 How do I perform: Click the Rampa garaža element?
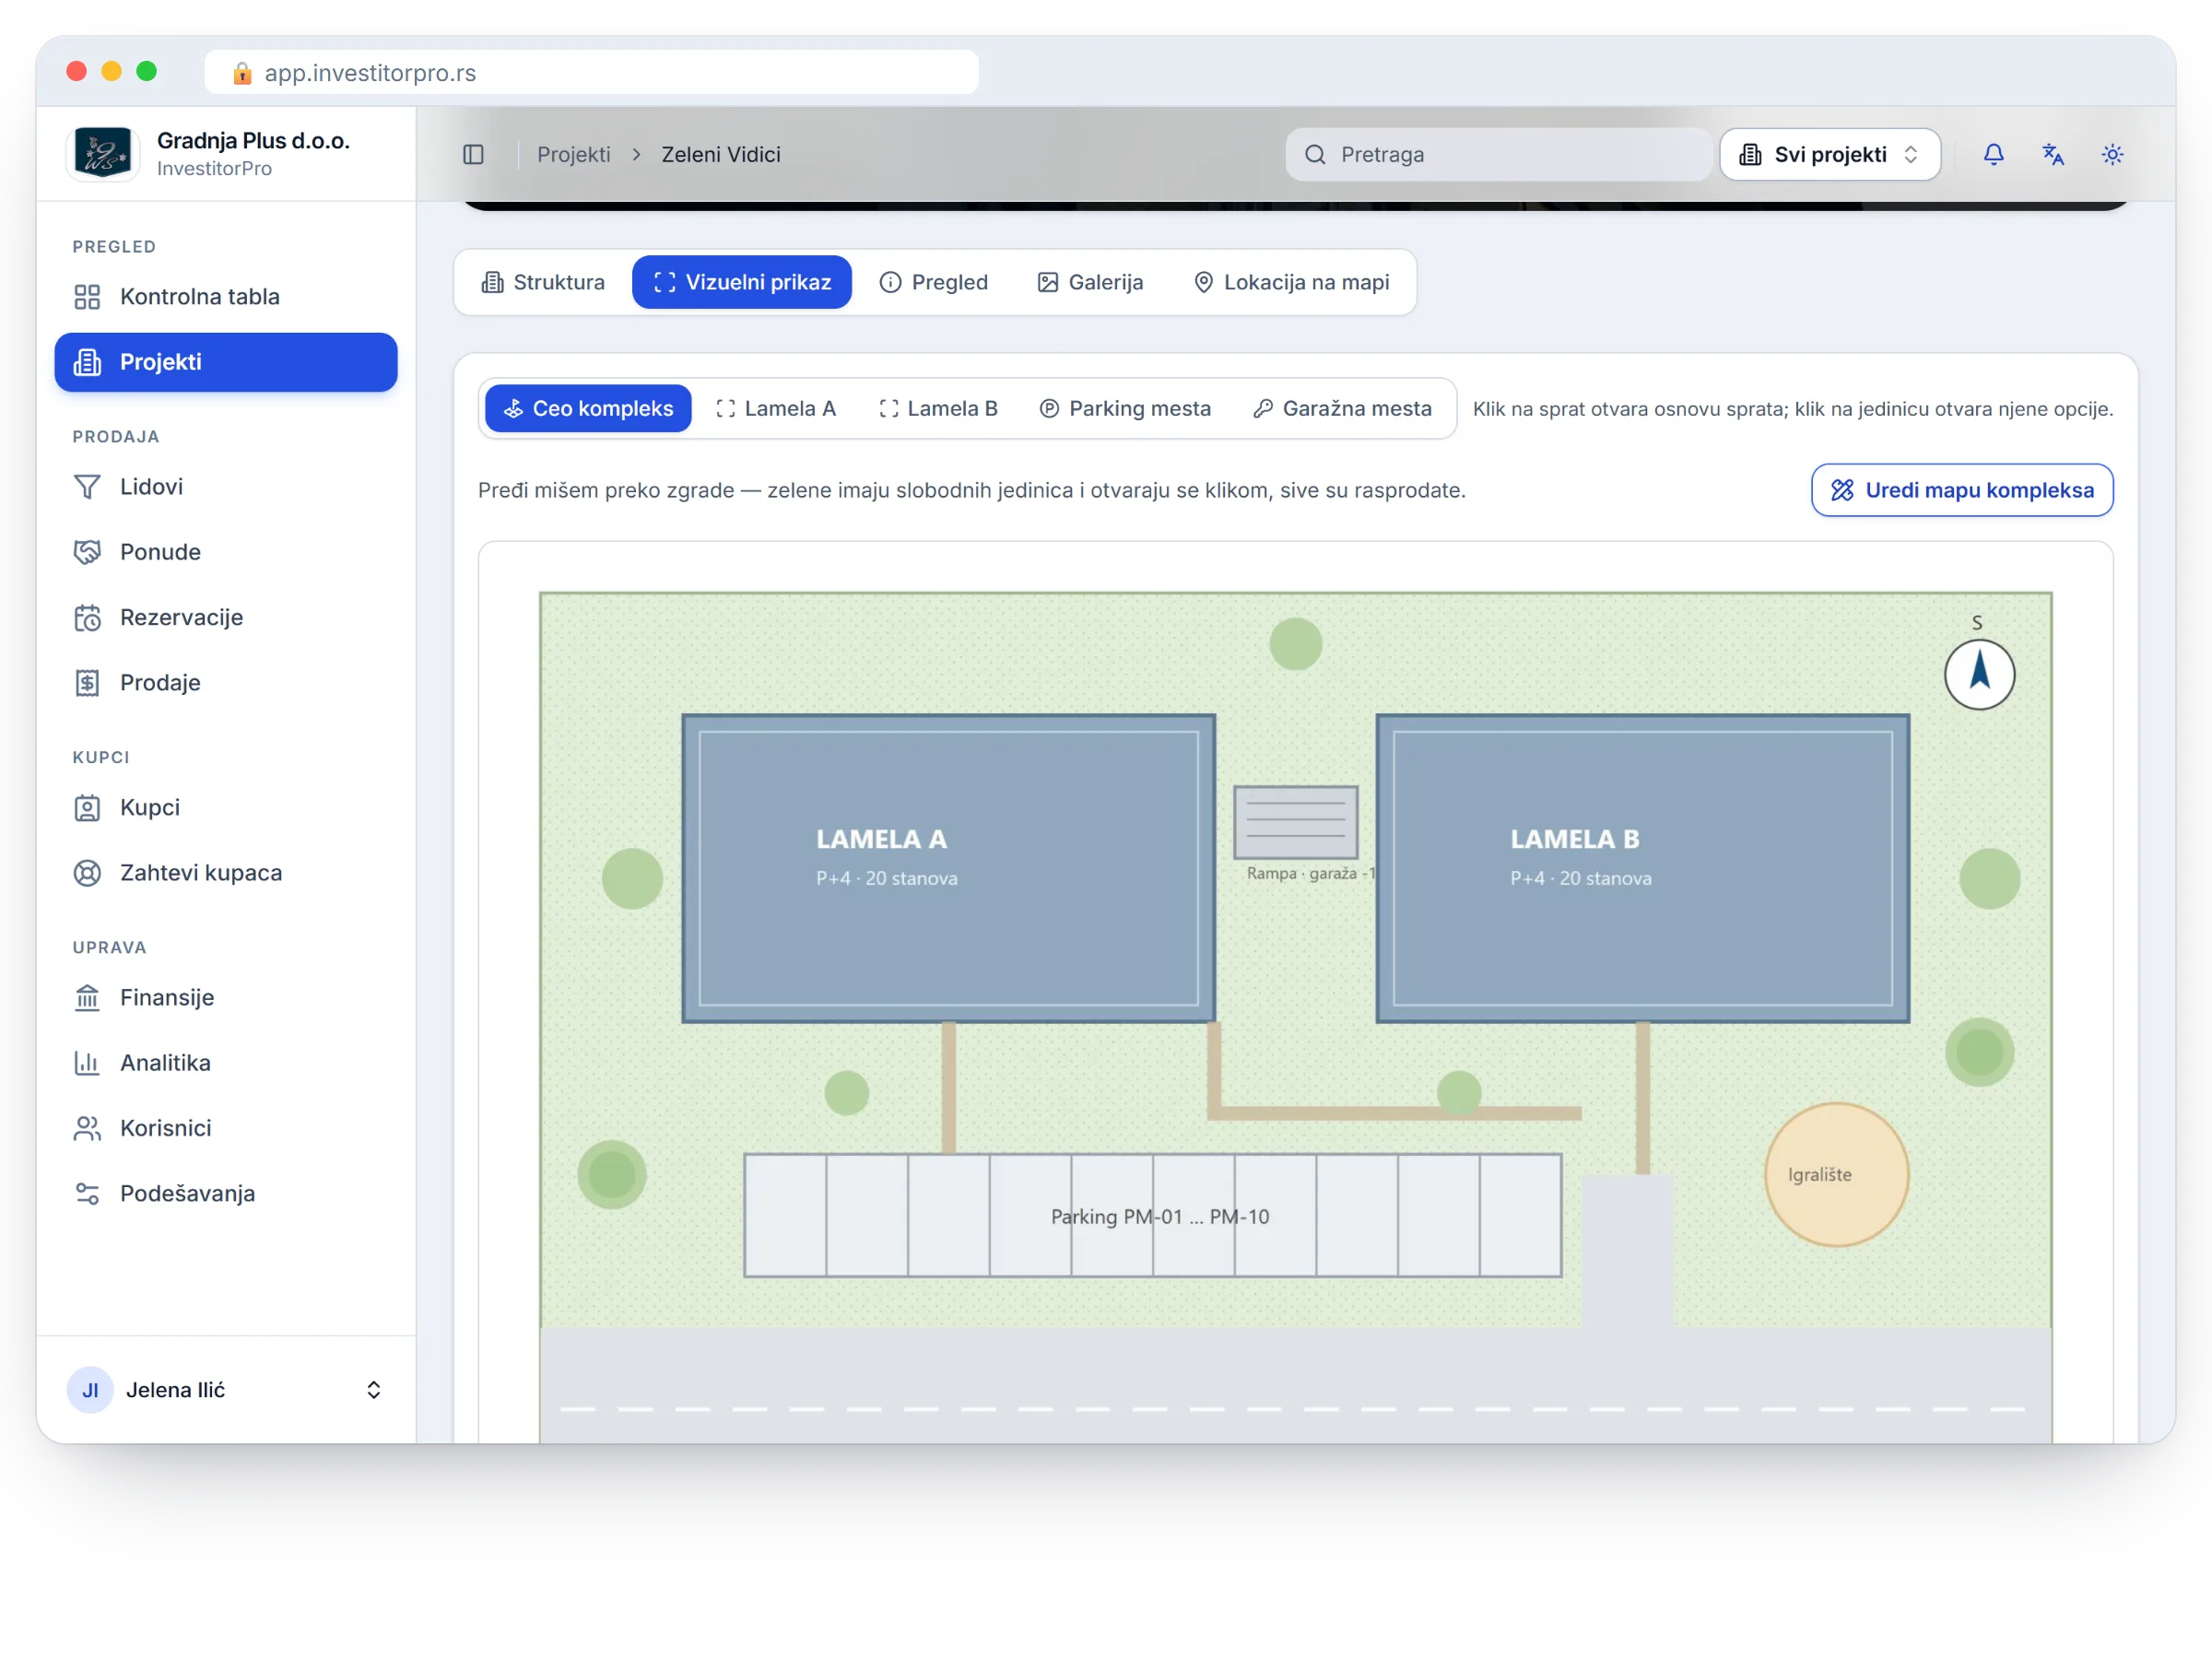(x=1295, y=822)
